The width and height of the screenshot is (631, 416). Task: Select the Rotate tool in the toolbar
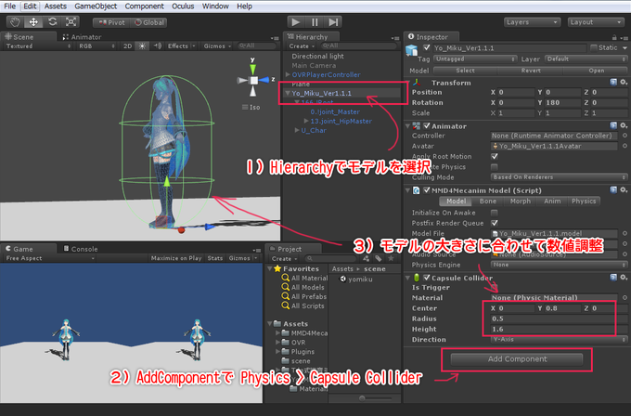click(x=52, y=21)
